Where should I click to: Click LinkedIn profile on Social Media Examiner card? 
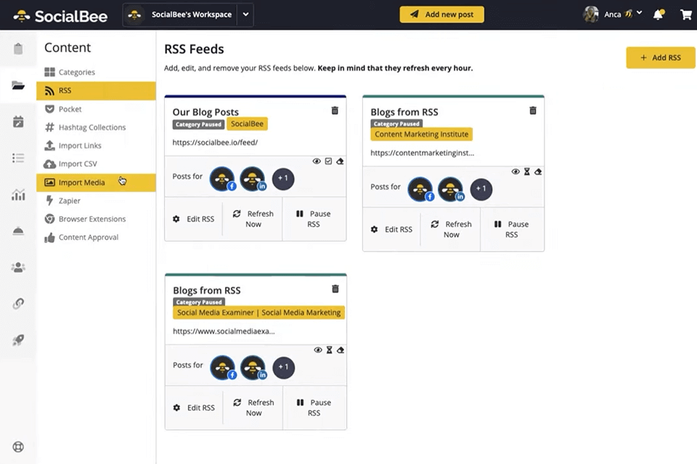tap(253, 368)
